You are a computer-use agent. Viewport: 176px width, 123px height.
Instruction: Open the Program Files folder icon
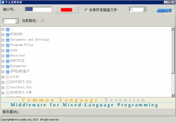click(8, 45)
